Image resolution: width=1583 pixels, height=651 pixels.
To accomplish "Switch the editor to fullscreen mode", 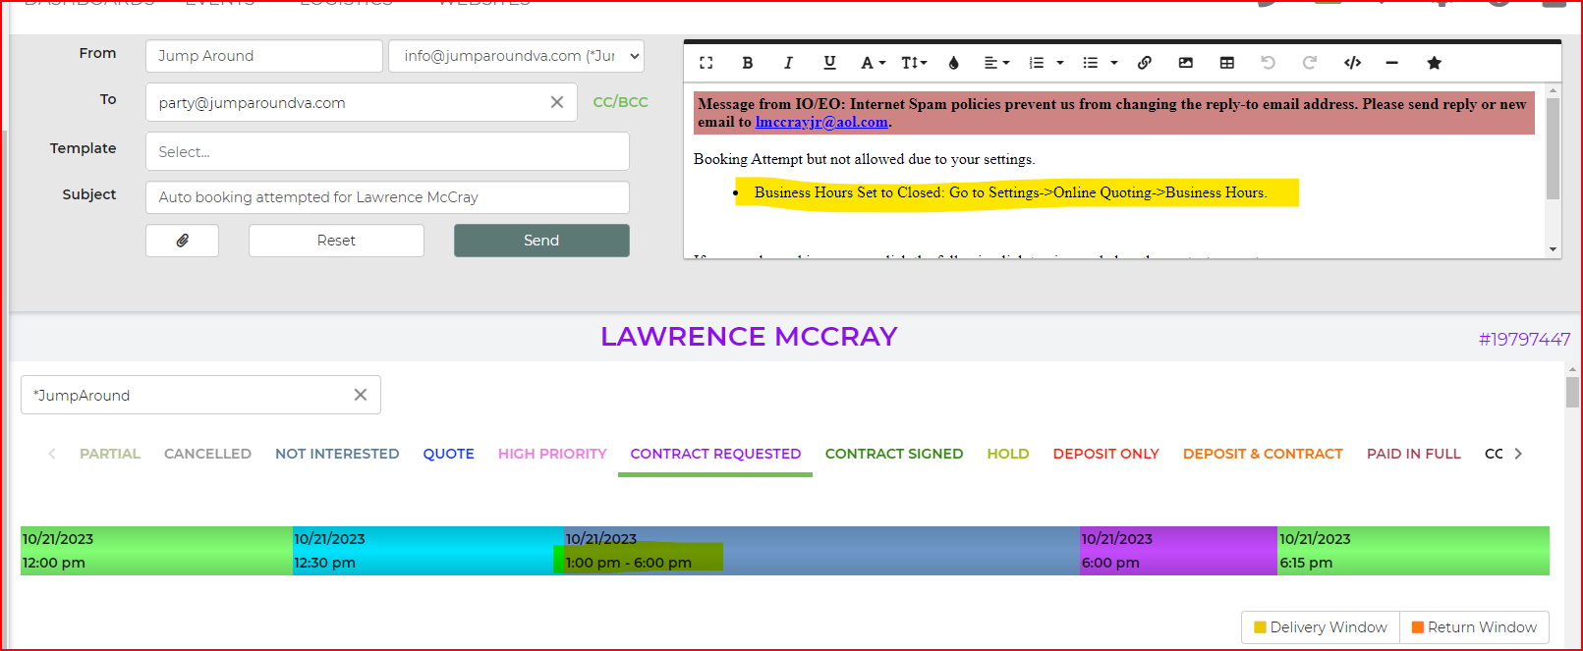I will click(x=706, y=63).
